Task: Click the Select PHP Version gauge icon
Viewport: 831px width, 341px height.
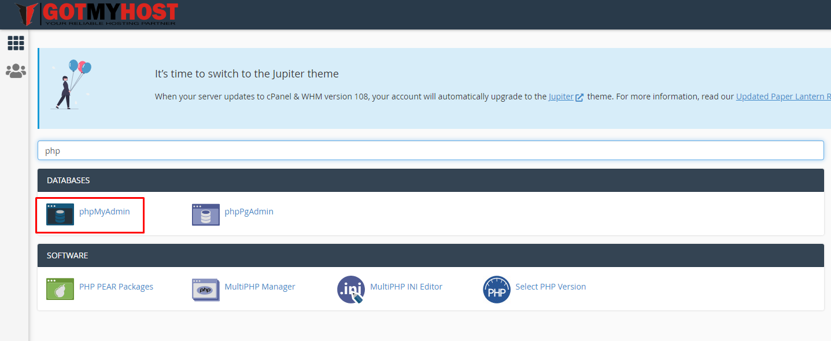Action: click(x=497, y=289)
